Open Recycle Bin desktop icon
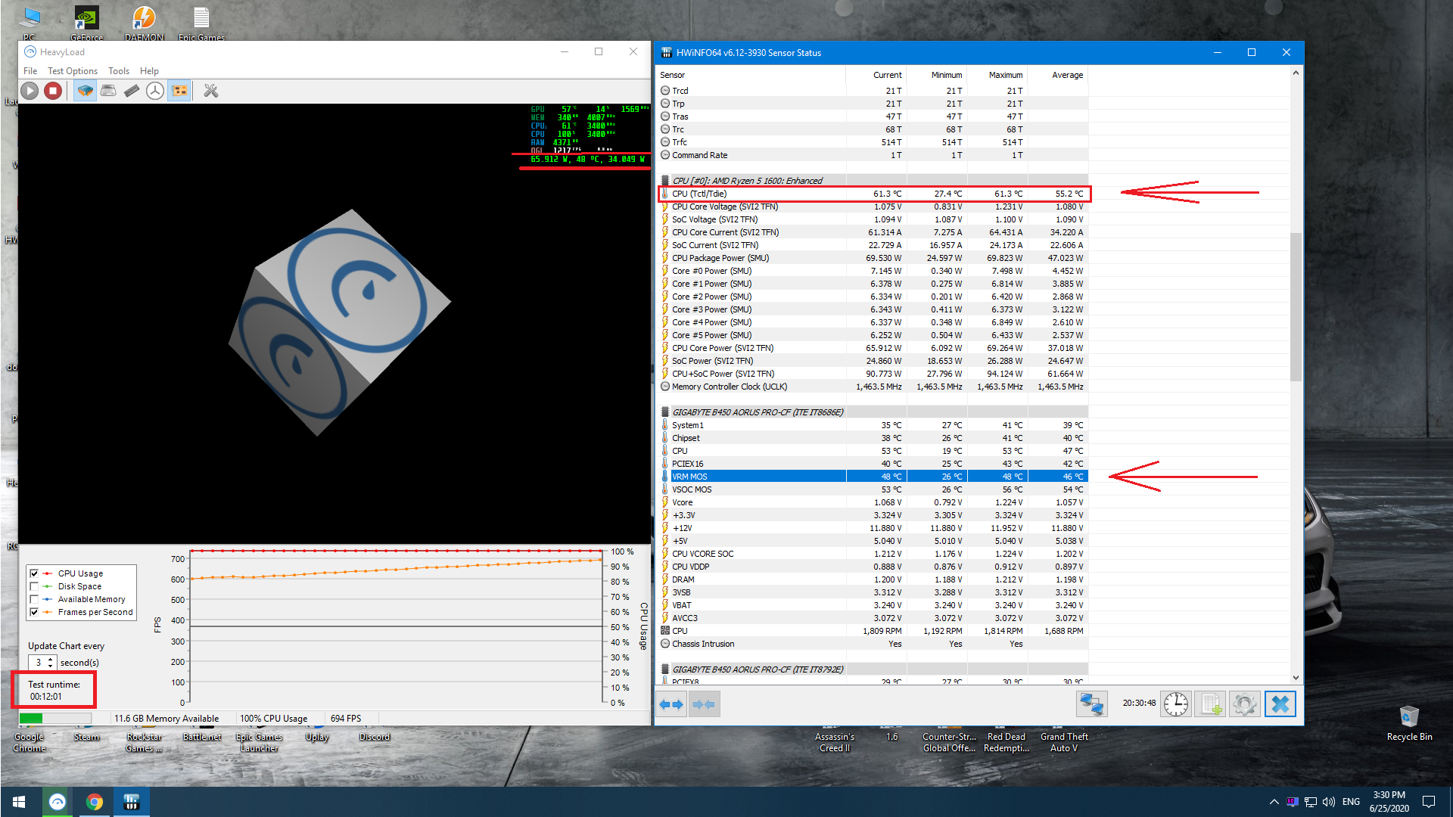Screen dimensions: 1453x817 [x=1409, y=723]
